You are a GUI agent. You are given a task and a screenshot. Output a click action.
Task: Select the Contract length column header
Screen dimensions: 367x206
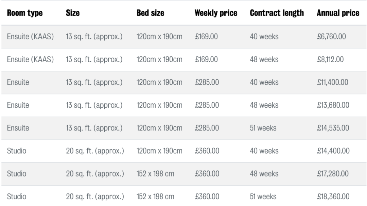[277, 13]
